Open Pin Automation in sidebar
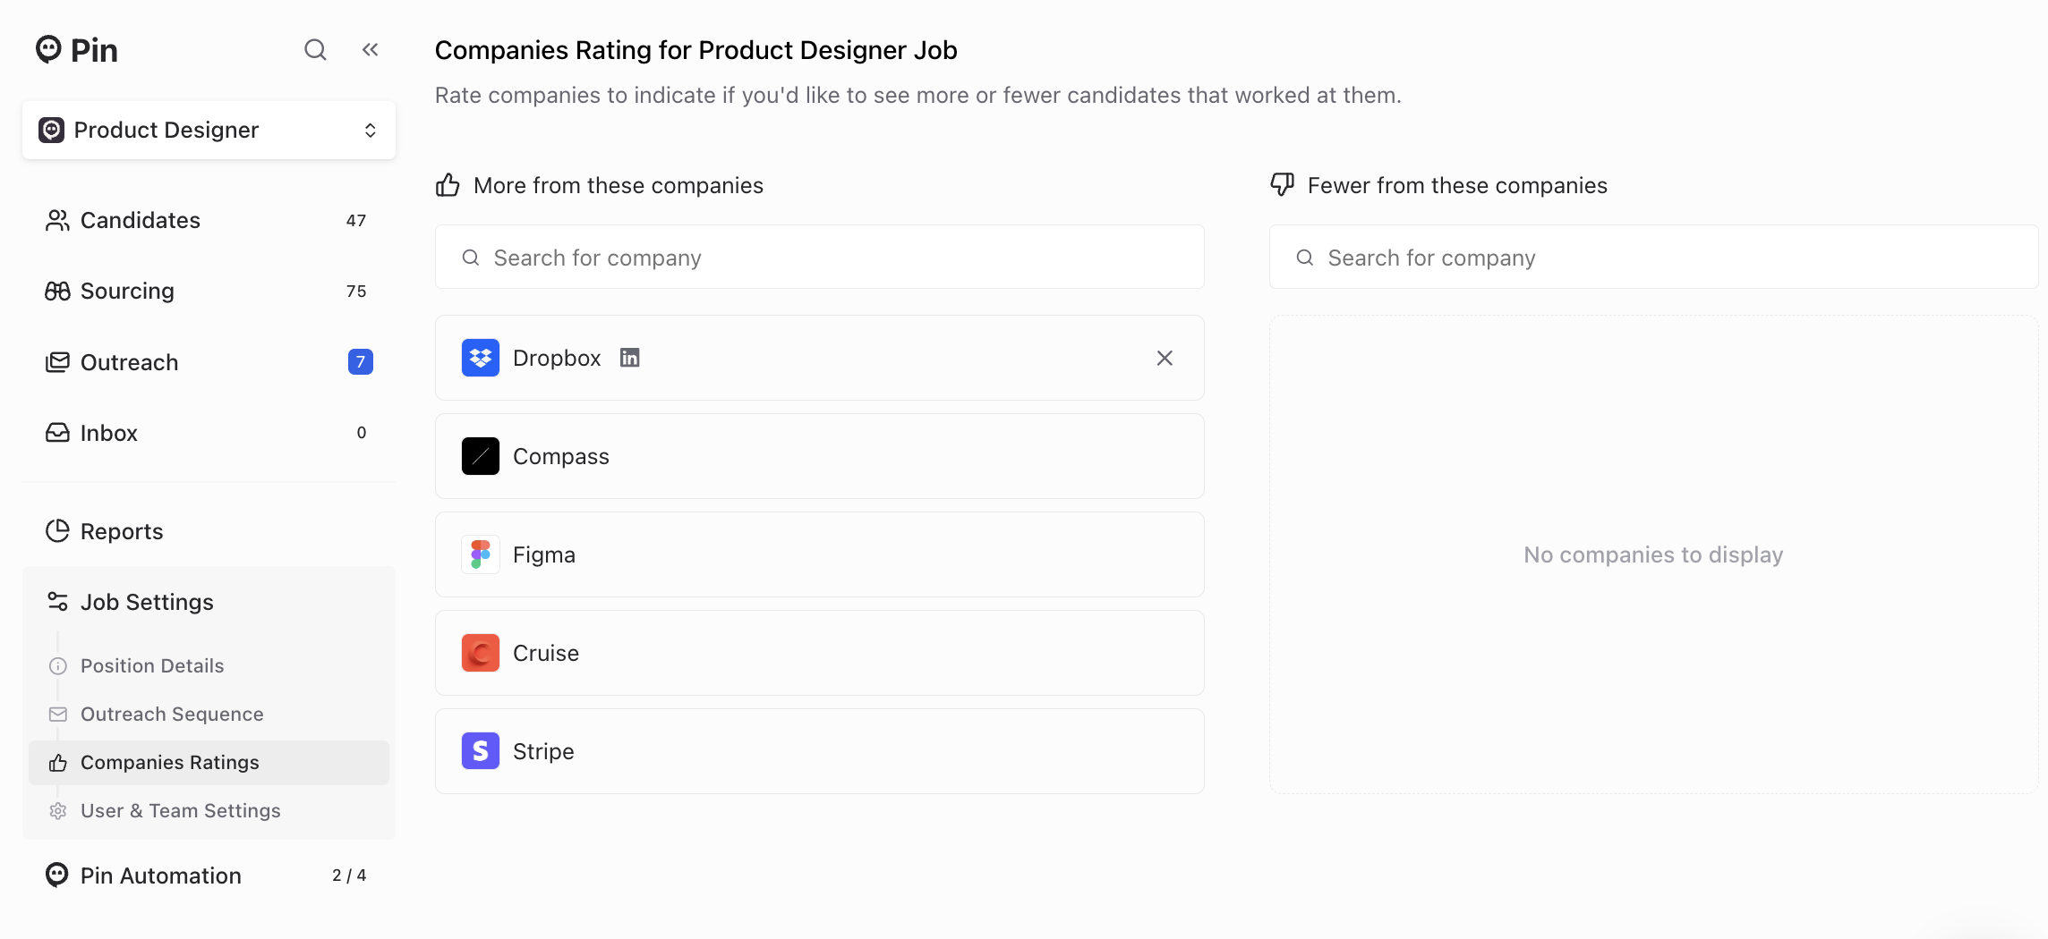Viewport: 2048px width, 939px height. 161,876
